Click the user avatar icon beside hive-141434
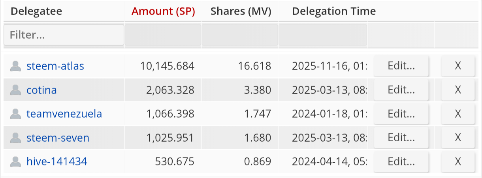The height and width of the screenshot is (178, 482). click(x=15, y=162)
